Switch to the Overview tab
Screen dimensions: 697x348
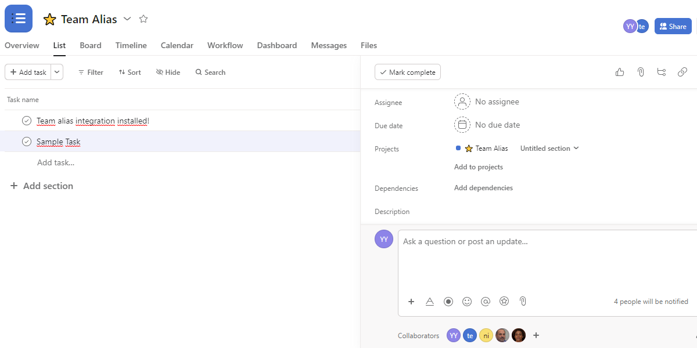pyautogui.click(x=22, y=45)
